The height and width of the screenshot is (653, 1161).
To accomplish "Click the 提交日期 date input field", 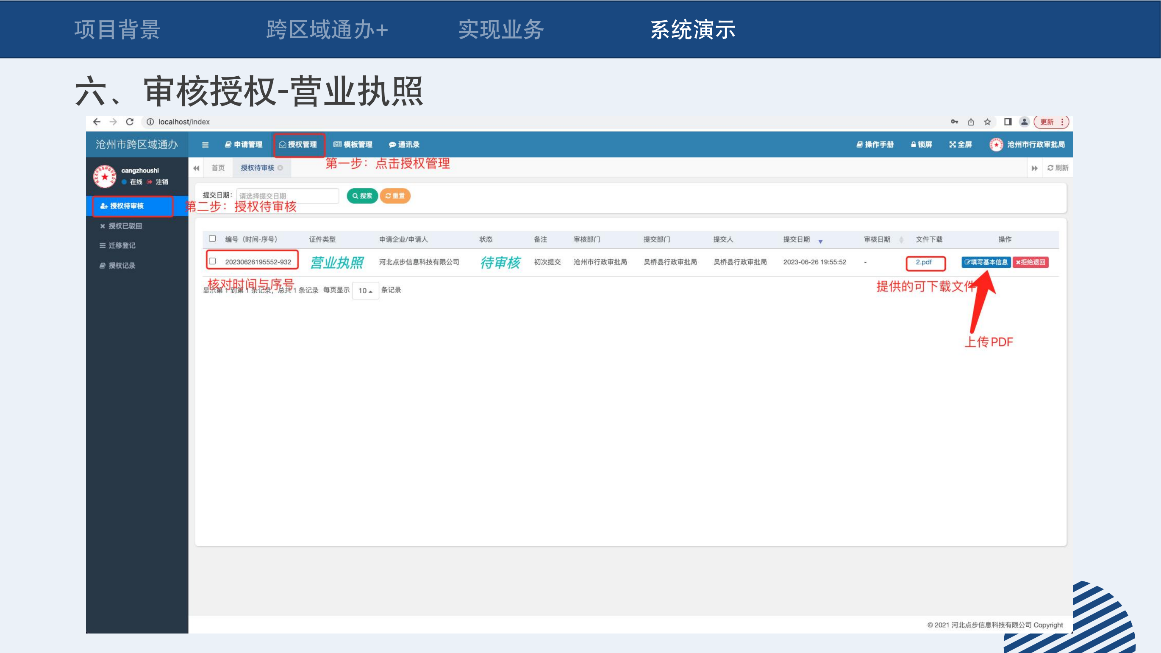I will pos(287,196).
